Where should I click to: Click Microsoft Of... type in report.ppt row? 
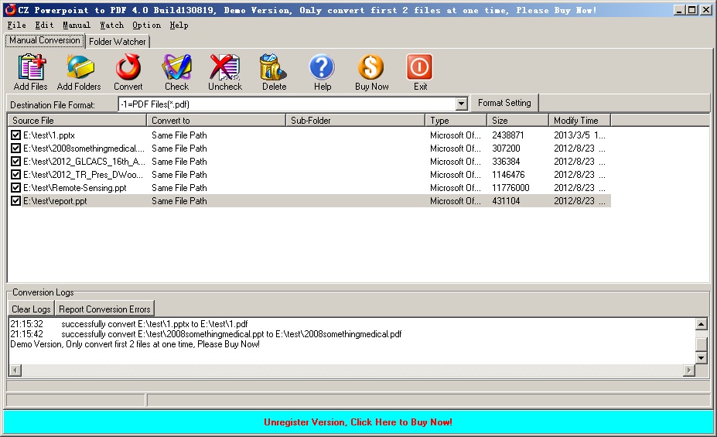[x=456, y=200]
